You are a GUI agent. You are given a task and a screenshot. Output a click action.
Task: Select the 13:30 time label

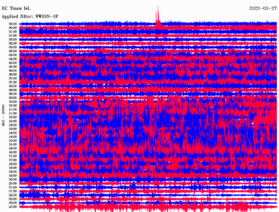coord(13,129)
